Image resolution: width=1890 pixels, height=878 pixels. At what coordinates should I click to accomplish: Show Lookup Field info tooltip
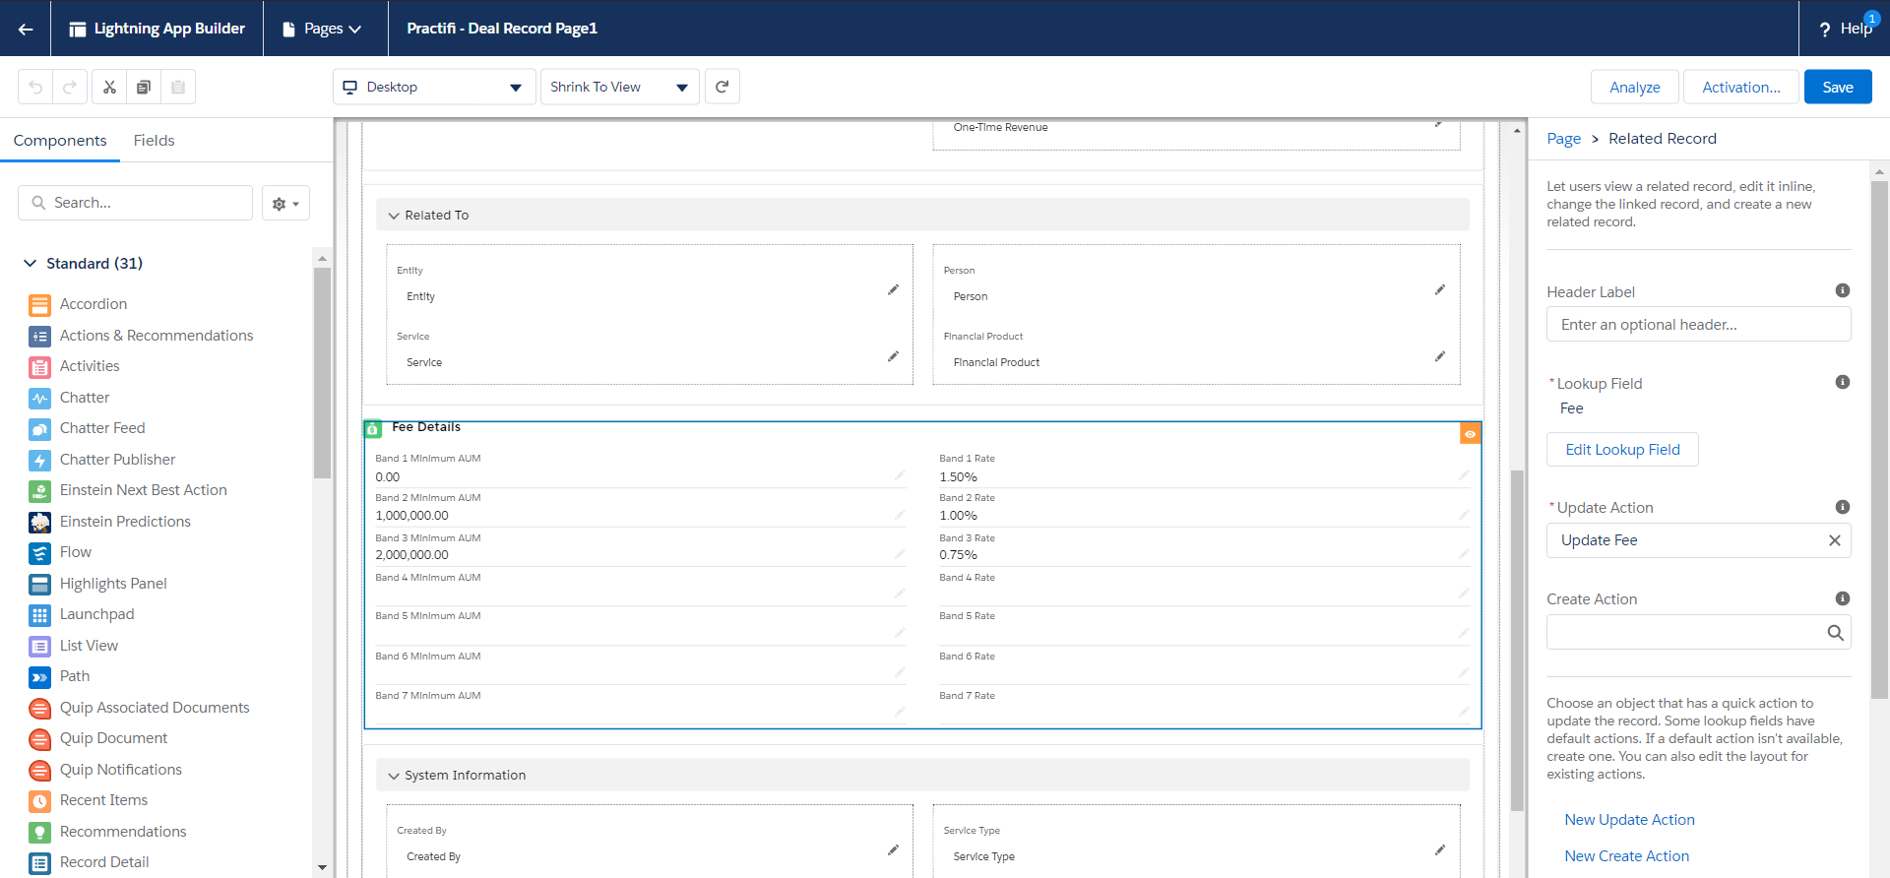coord(1843,382)
